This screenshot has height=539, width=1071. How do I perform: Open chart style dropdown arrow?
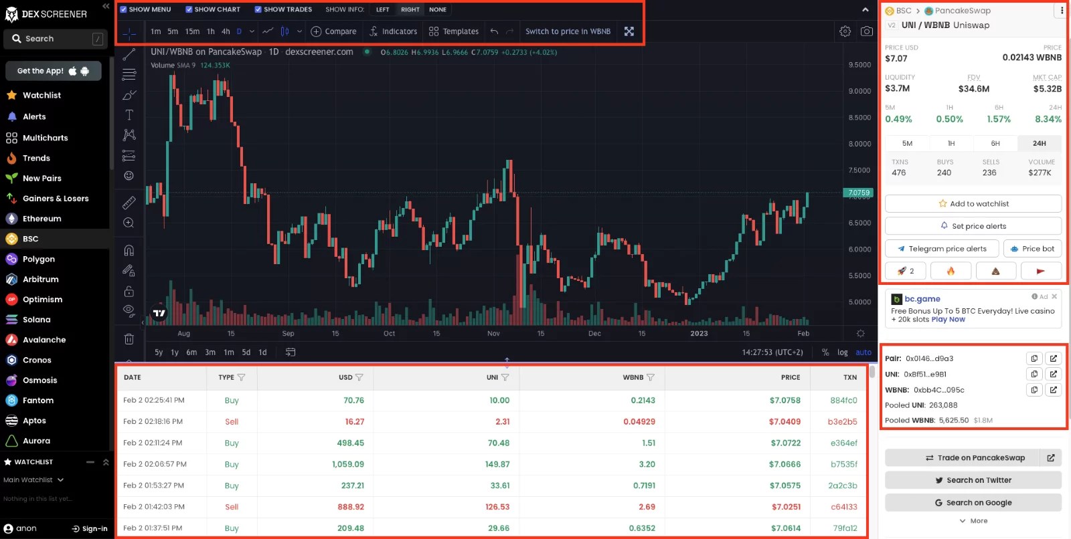click(x=299, y=31)
